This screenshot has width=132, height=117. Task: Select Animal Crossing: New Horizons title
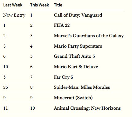(87, 108)
